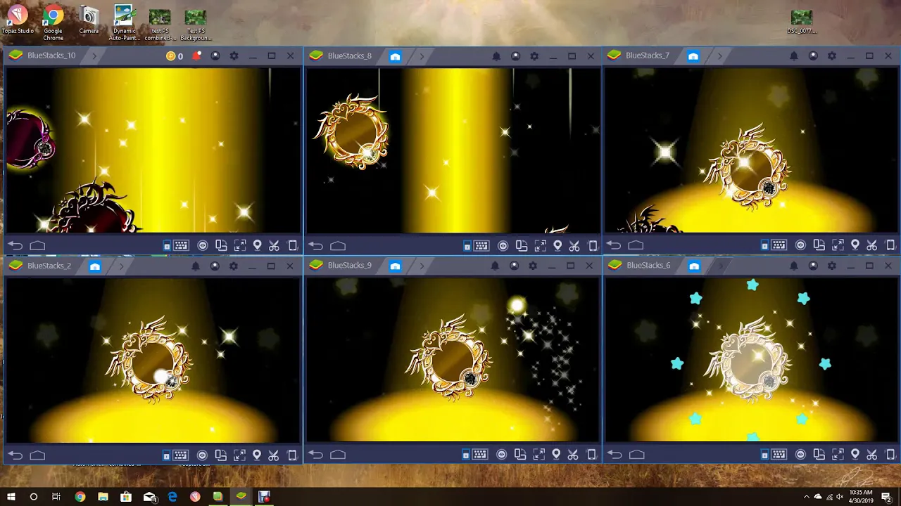
Task: Take screenshot scissors in BlueStacks_9
Action: coord(574,455)
